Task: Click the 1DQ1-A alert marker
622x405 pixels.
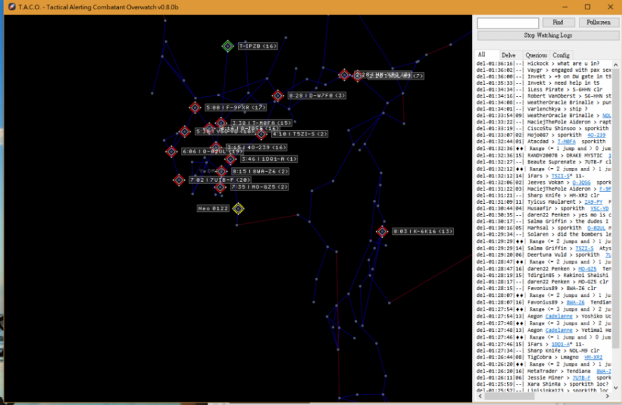Action: [230, 159]
